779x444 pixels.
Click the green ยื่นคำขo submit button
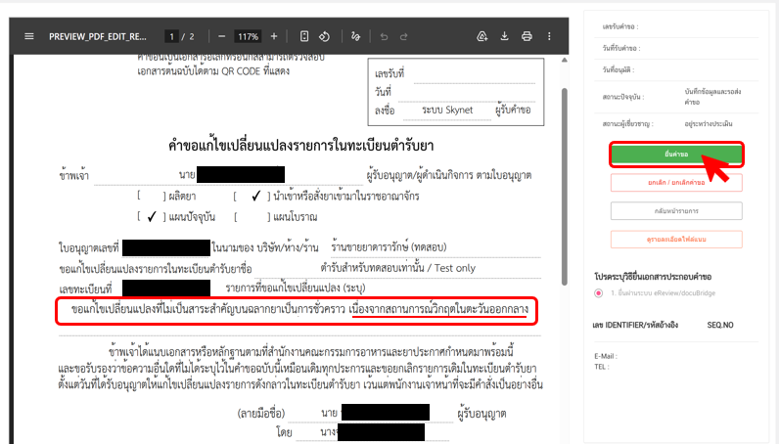[x=676, y=155]
